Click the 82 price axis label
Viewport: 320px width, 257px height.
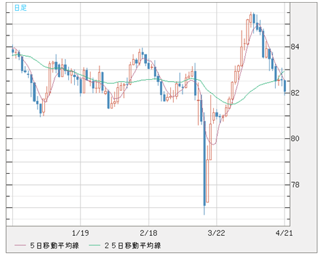295,93
